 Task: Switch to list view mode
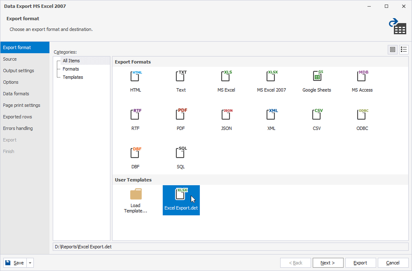[x=404, y=49]
